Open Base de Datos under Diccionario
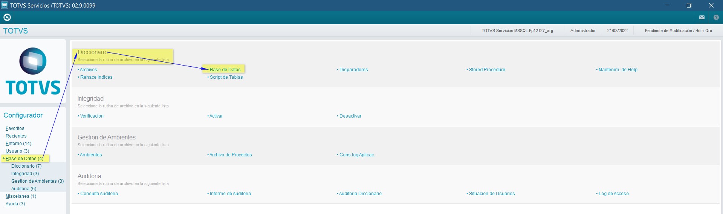 pyautogui.click(x=225, y=70)
